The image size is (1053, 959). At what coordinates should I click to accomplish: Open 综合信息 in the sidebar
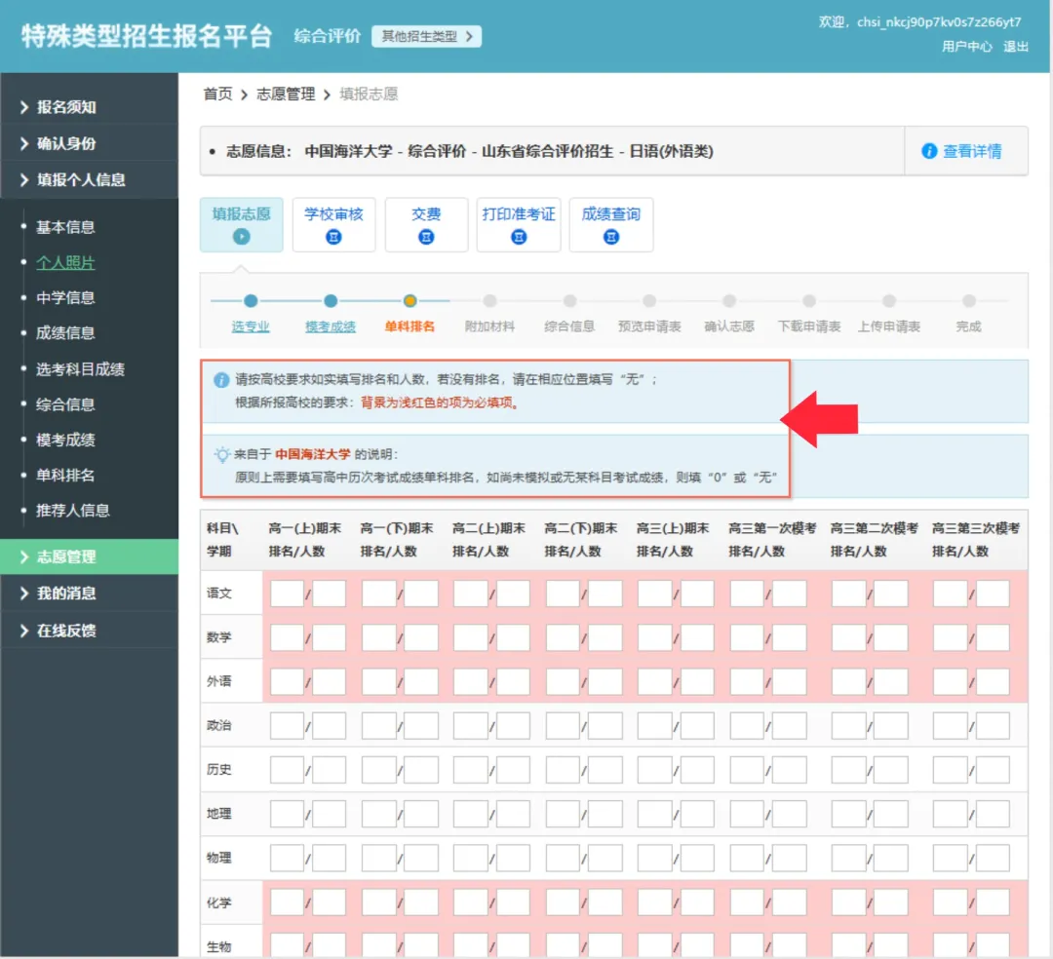click(x=65, y=404)
